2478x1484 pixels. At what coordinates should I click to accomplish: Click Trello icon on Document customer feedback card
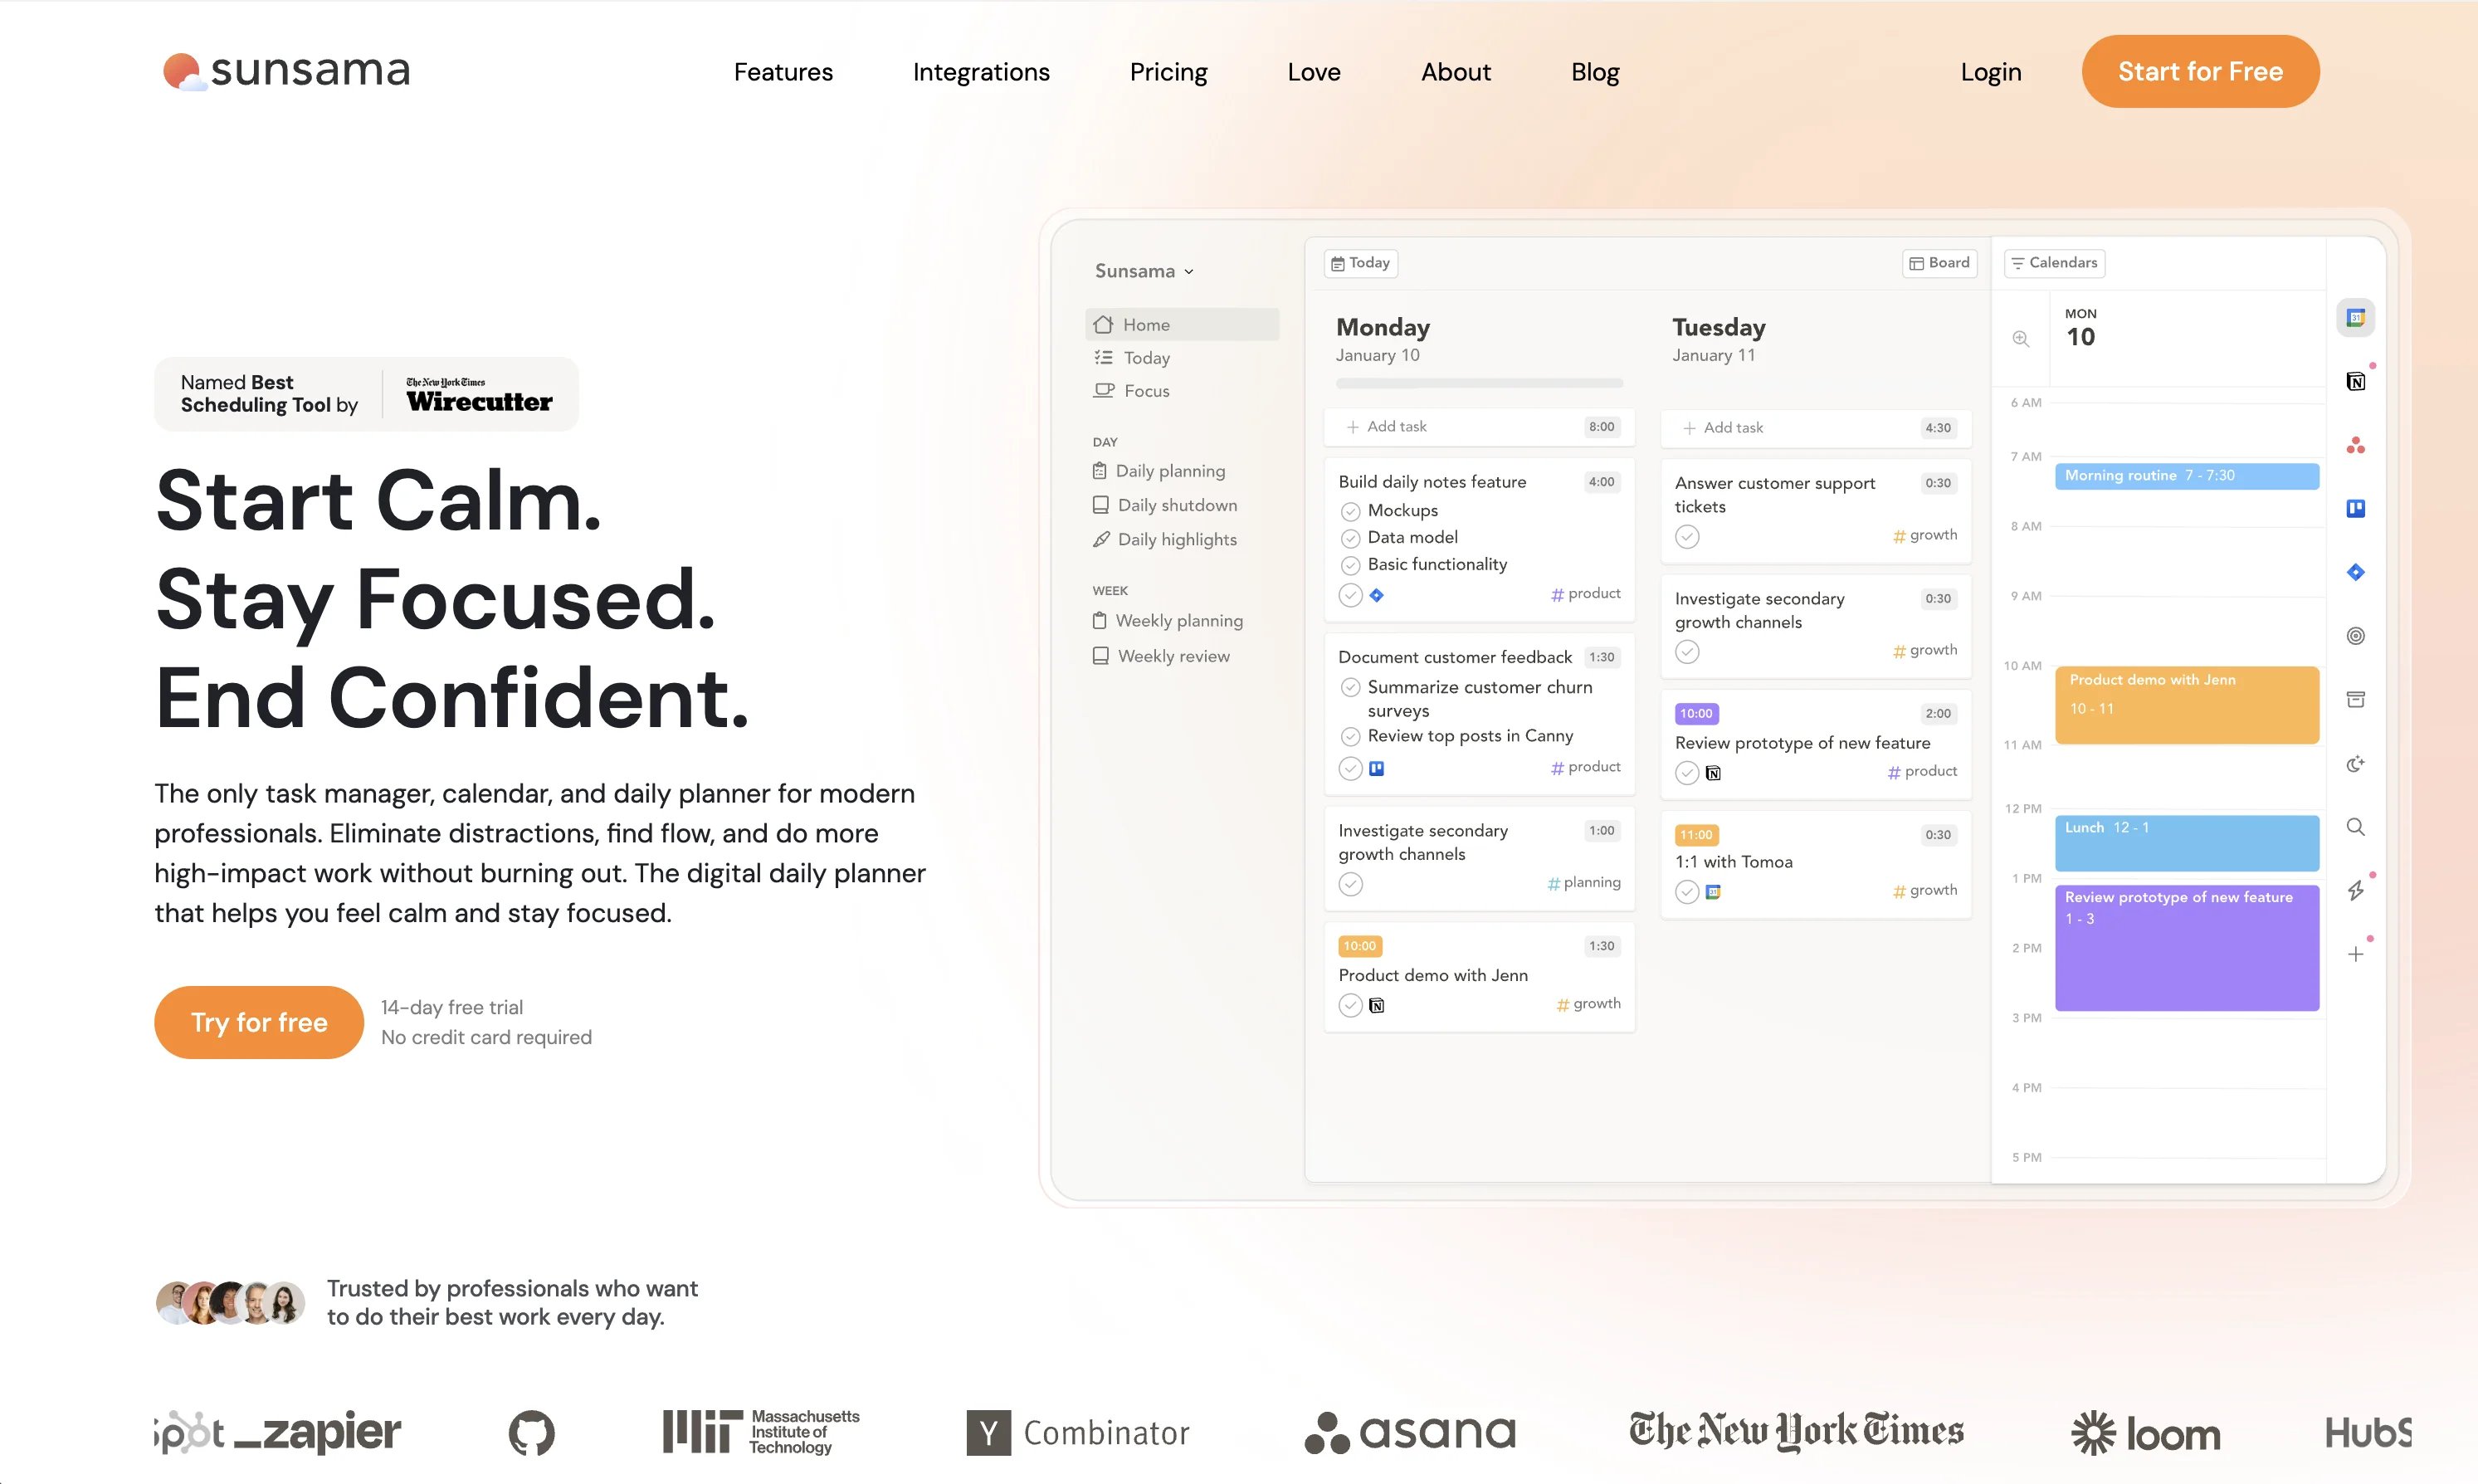(x=1377, y=768)
